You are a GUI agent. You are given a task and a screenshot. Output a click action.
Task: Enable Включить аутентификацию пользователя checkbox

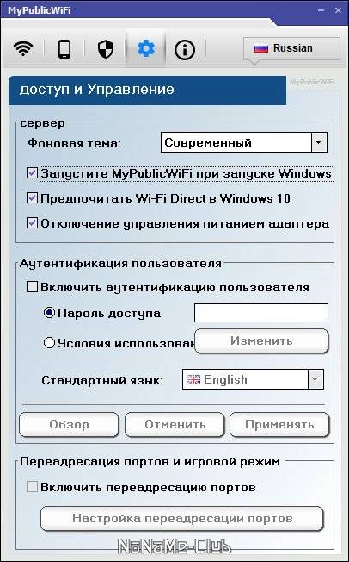point(32,287)
